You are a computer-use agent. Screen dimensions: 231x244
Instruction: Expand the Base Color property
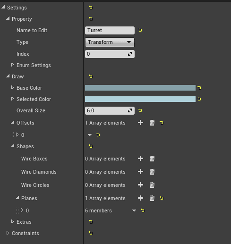tap(12, 88)
